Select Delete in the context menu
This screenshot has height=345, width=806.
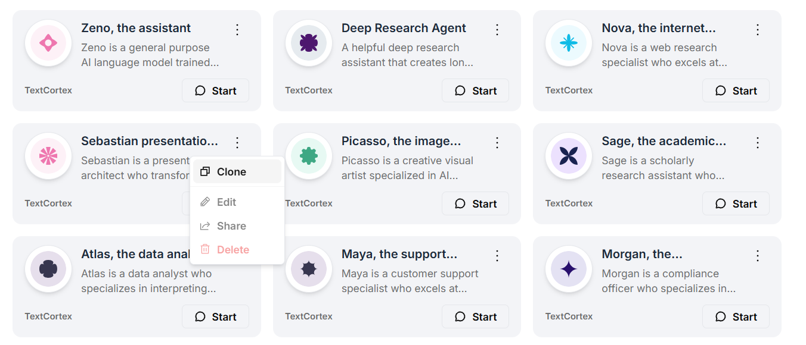tap(232, 250)
